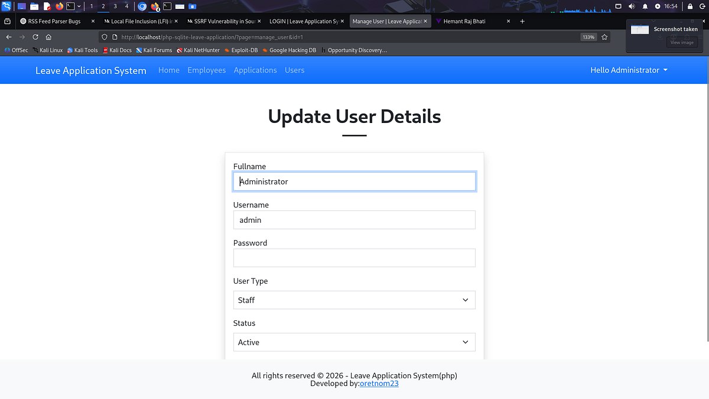Screen dimensions: 709x399
Task: Open the Status dropdown showing Active
Action: (354, 342)
